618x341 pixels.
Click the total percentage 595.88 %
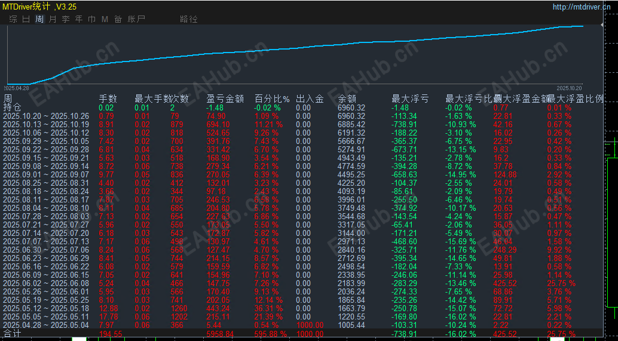(271, 334)
